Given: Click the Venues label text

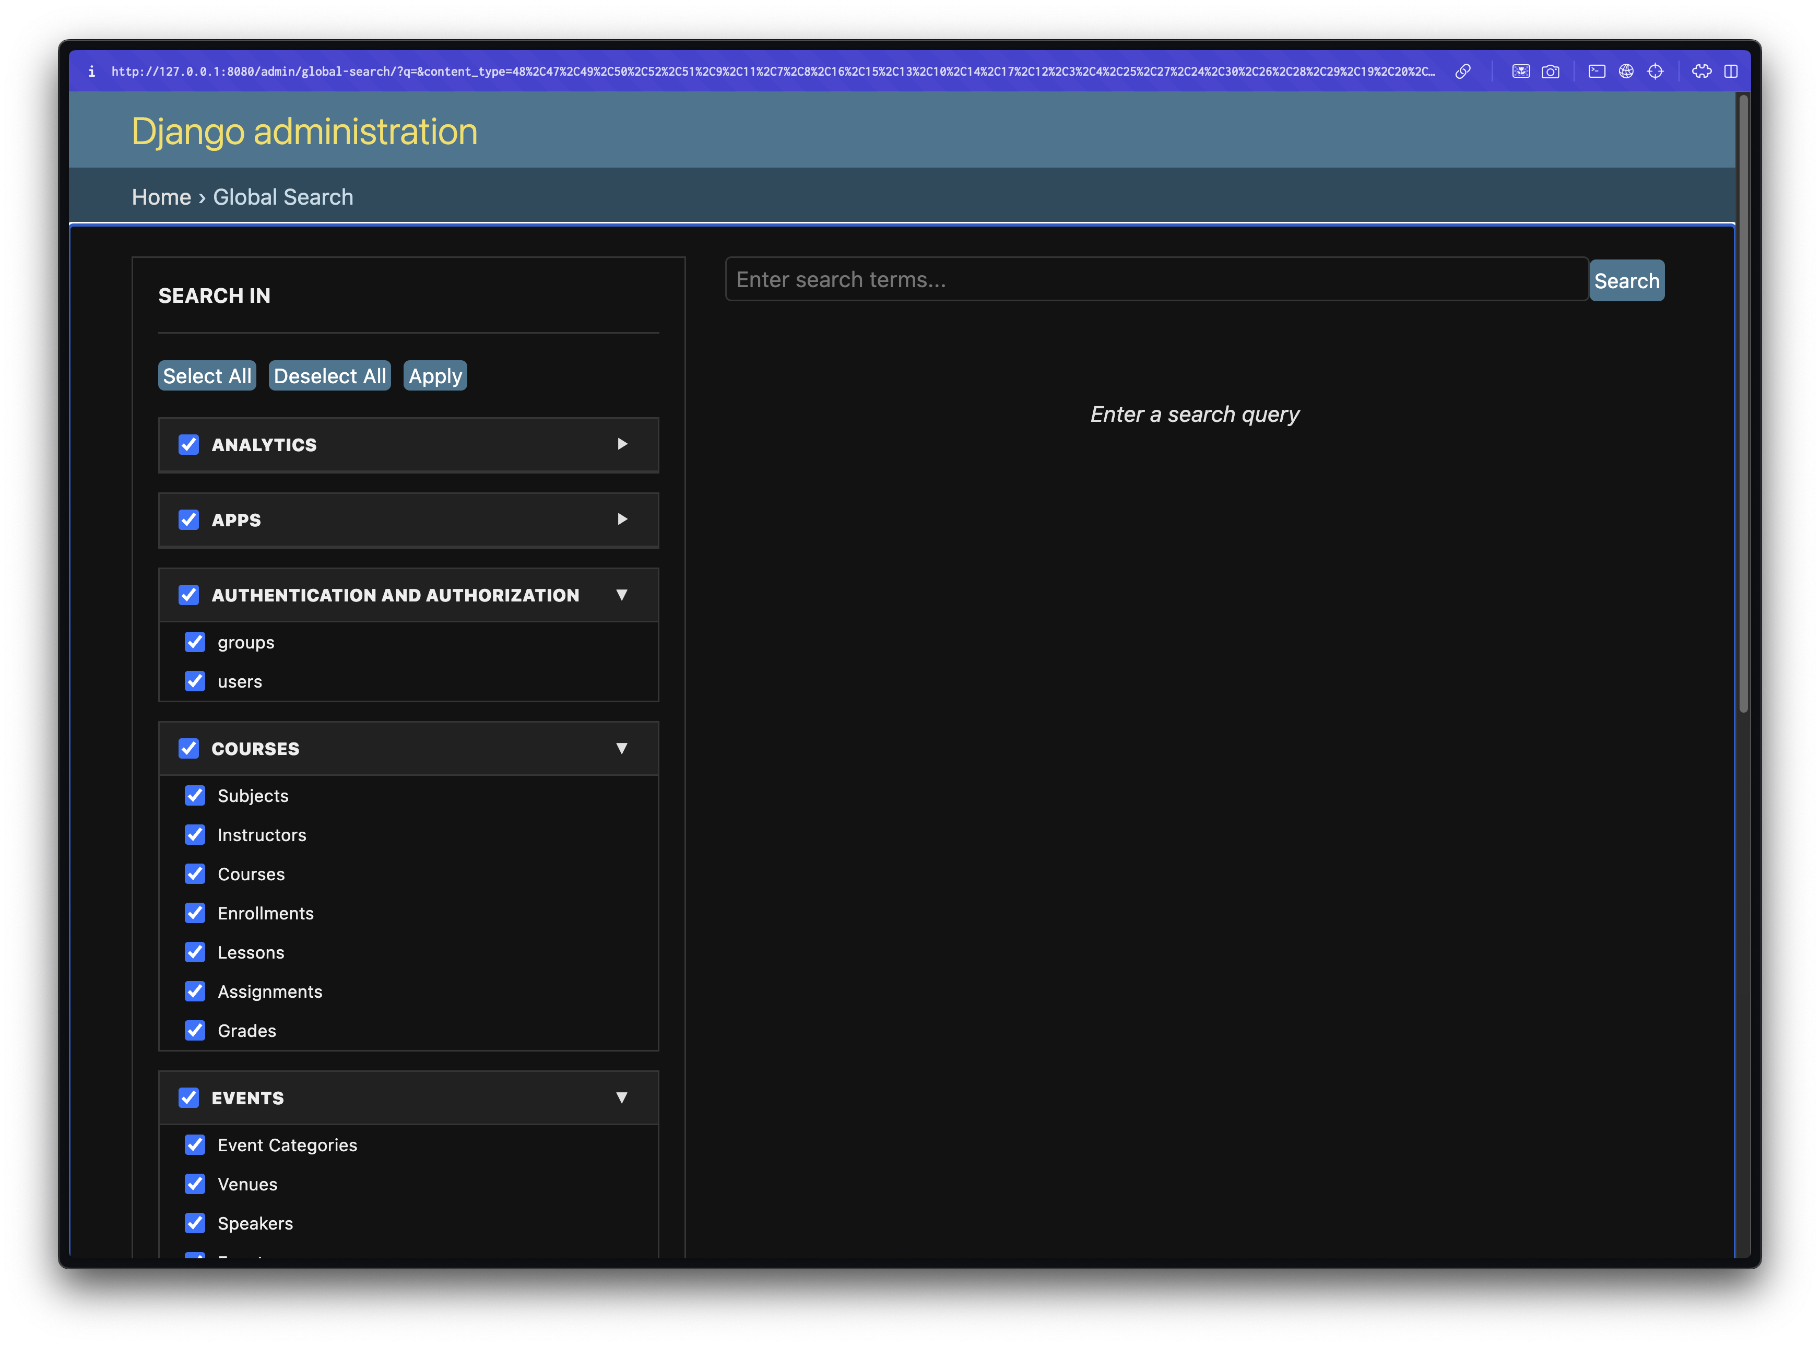Looking at the screenshot, I should [247, 1185].
